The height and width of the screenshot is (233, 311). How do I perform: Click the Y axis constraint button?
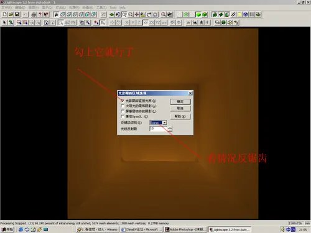(x=133, y=22)
